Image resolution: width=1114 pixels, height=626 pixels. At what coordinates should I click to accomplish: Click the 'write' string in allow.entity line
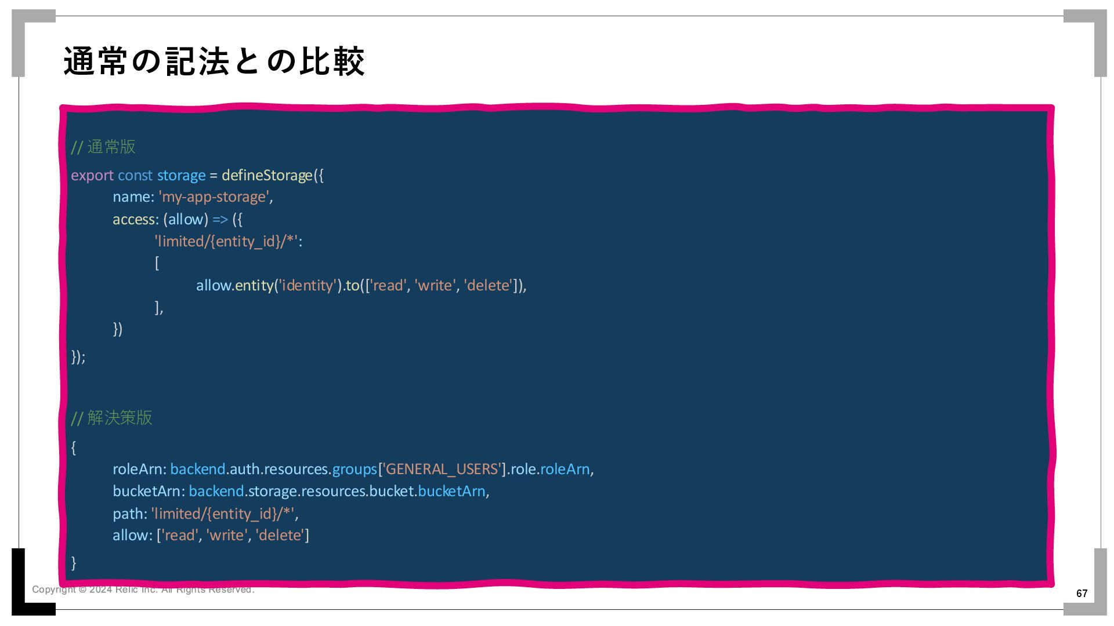point(435,285)
